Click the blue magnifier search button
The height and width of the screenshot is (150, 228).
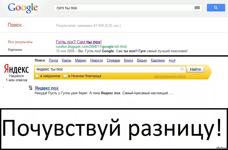[x=216, y=8]
